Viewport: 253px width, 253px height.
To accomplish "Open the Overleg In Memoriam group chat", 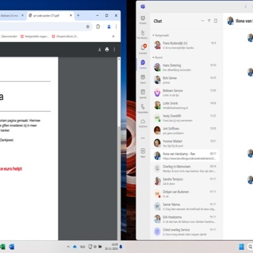I will 185,168.
